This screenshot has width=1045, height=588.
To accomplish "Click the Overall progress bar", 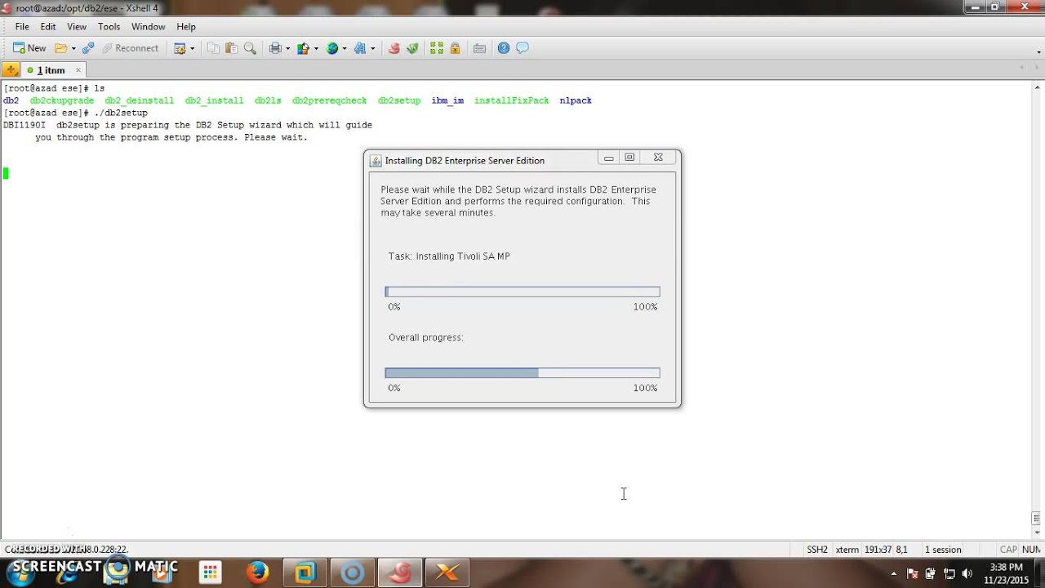I will click(522, 373).
